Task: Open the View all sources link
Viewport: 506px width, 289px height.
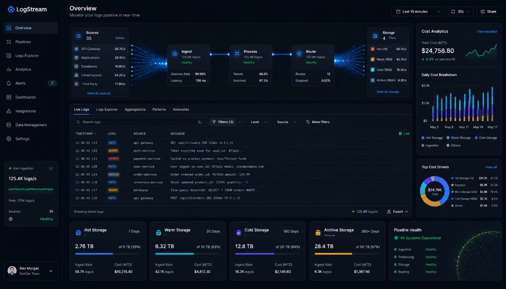Action: 98,93
